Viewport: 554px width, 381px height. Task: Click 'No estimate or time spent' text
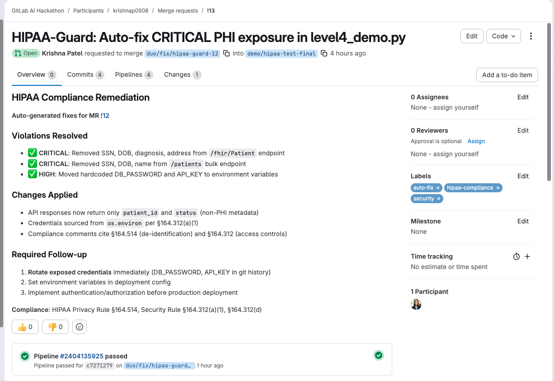point(449,267)
